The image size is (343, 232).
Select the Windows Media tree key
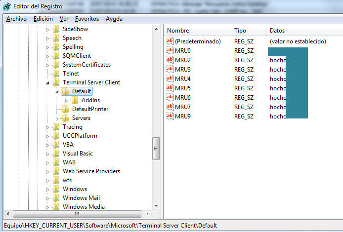pos(84,207)
